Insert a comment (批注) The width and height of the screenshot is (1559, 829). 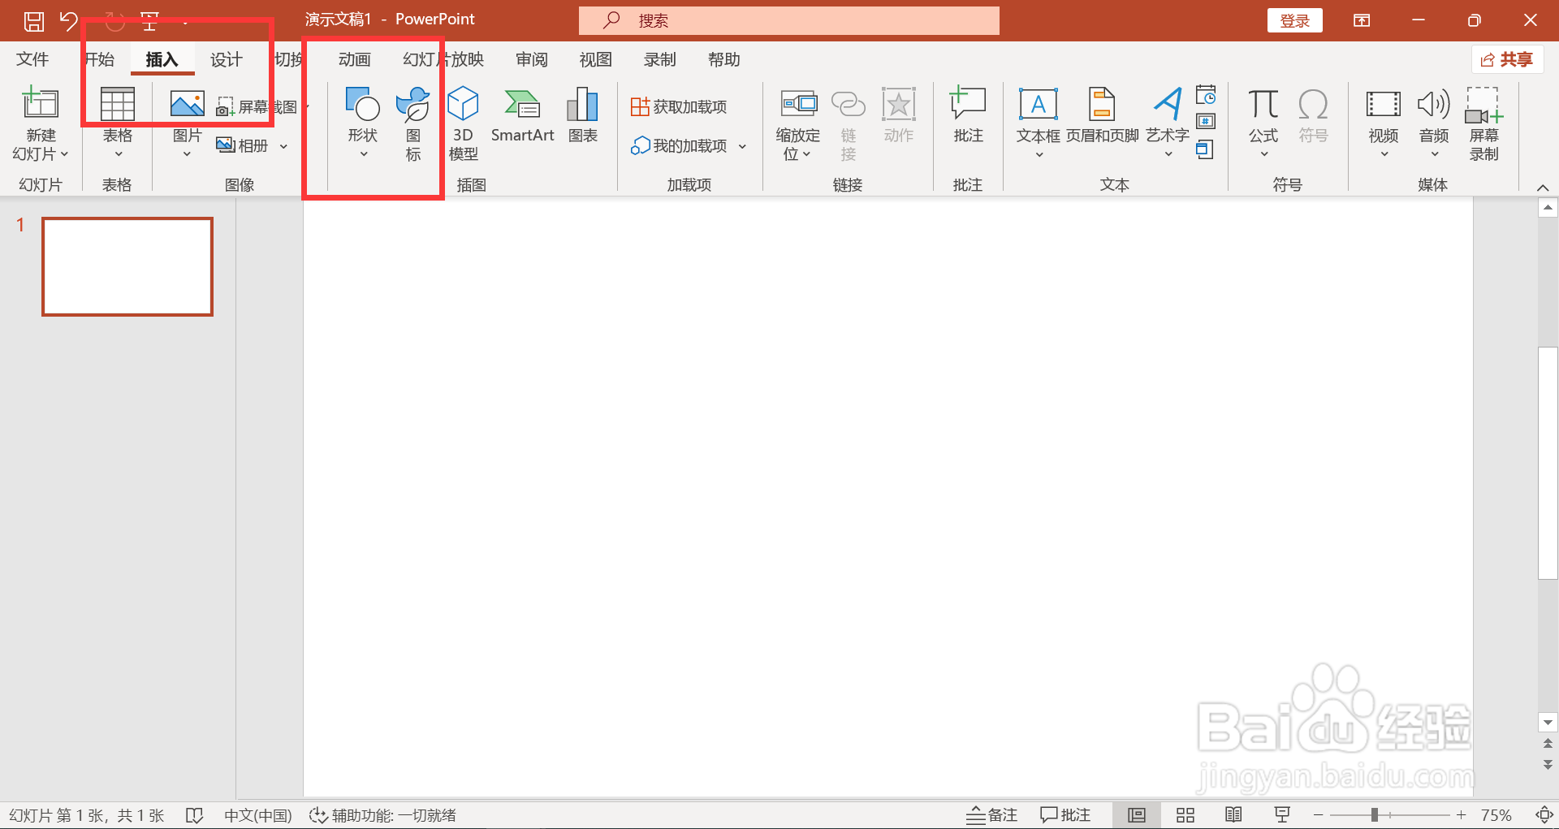[x=968, y=115]
